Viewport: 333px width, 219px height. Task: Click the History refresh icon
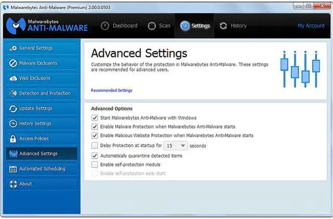pos(223,26)
